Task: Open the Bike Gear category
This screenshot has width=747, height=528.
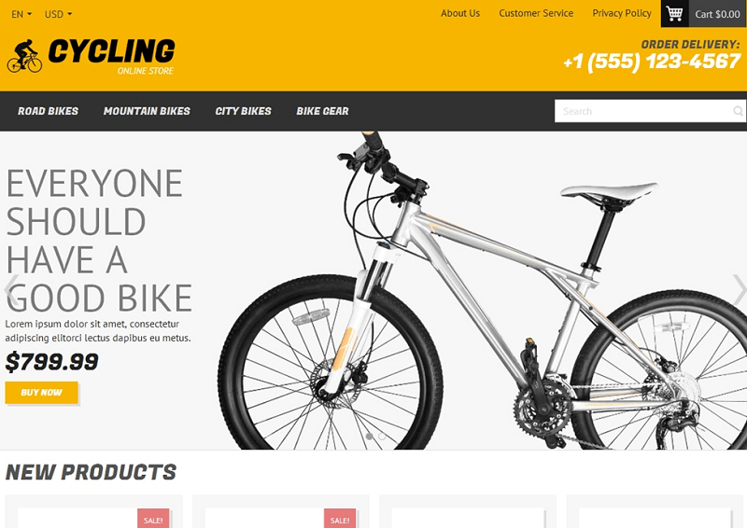Action: pyautogui.click(x=322, y=111)
